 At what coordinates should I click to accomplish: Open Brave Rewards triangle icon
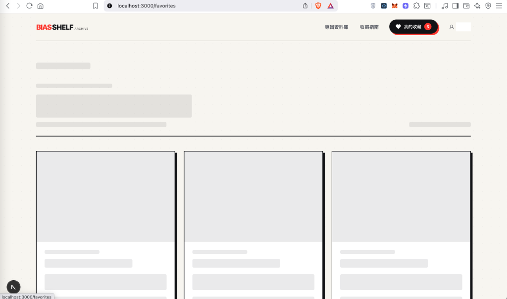[x=330, y=6]
